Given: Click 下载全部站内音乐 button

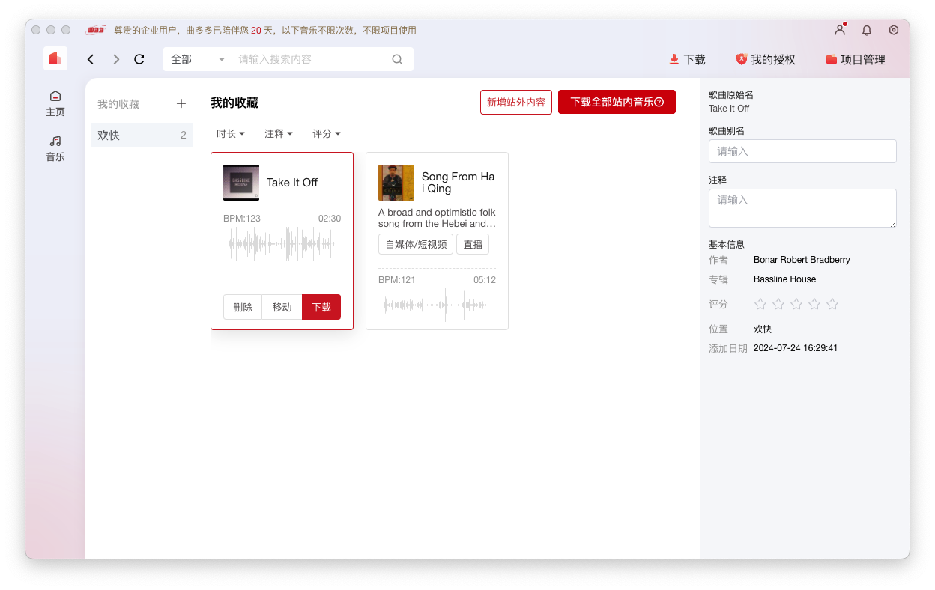Looking at the screenshot, I should coord(617,103).
